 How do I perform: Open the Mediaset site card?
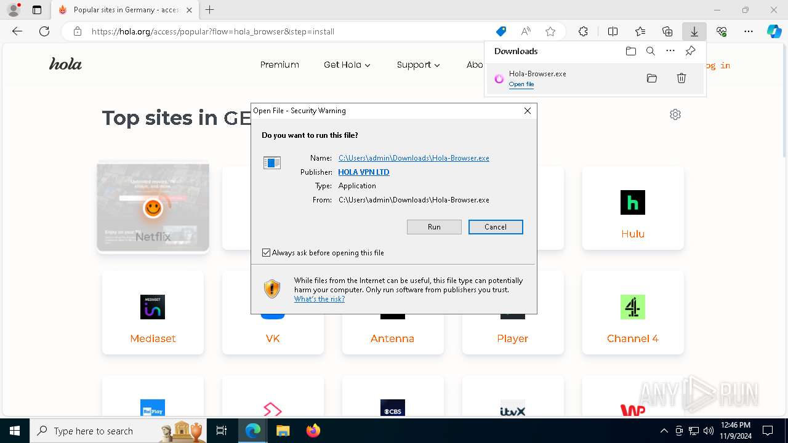[153, 313]
